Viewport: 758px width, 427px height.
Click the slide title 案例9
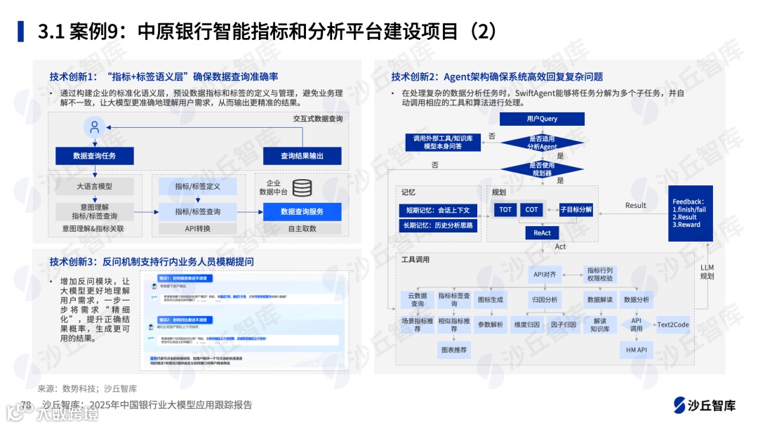[x=267, y=32]
